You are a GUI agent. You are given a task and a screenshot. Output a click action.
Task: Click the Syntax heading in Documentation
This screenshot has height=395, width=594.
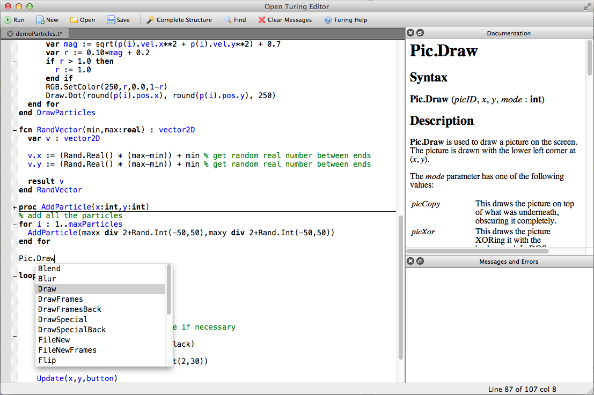point(428,78)
